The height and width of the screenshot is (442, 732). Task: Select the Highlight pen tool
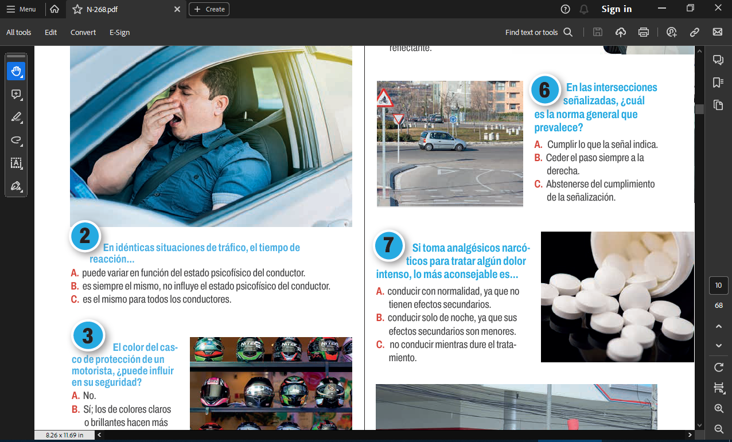[16, 117]
